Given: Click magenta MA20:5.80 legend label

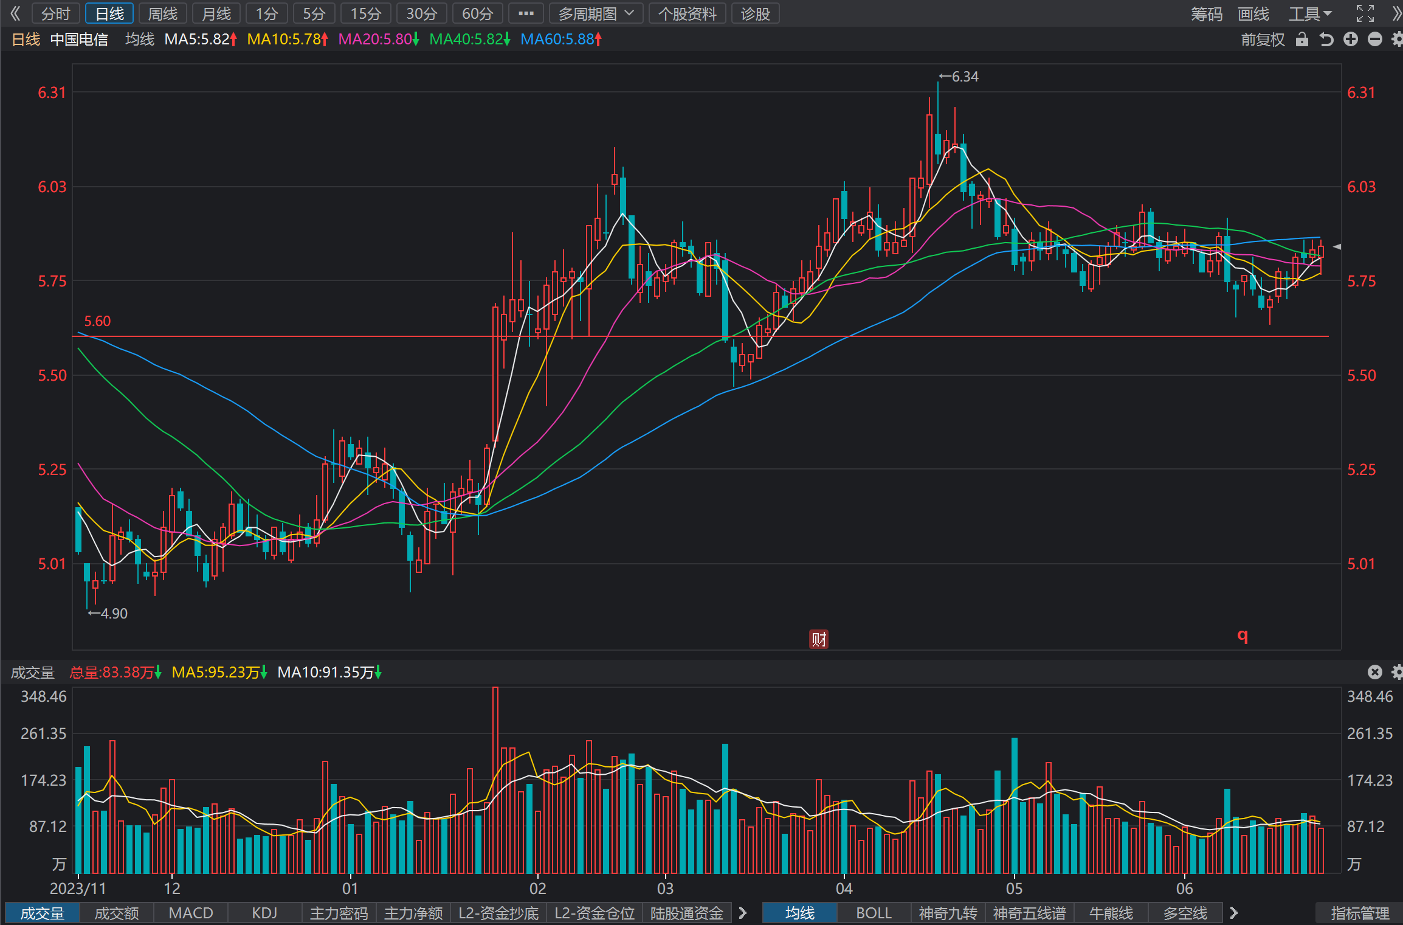Looking at the screenshot, I should point(379,40).
